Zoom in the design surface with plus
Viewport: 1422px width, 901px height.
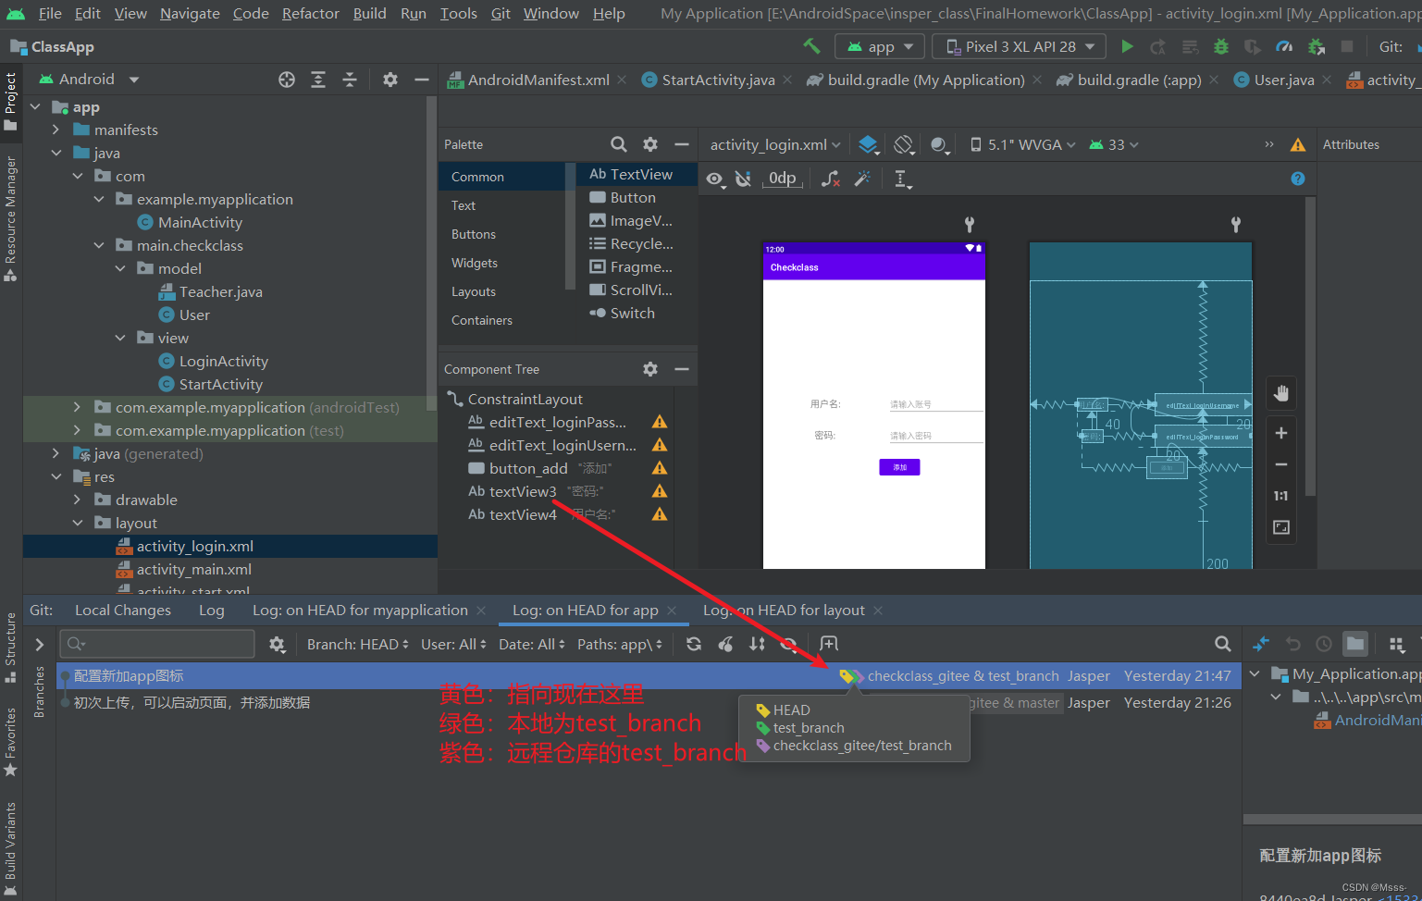pyautogui.click(x=1281, y=433)
